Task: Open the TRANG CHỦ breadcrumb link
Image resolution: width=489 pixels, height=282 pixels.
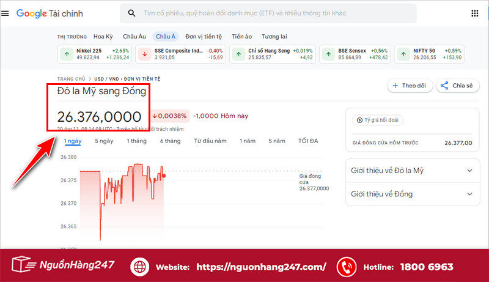Action: click(x=71, y=79)
